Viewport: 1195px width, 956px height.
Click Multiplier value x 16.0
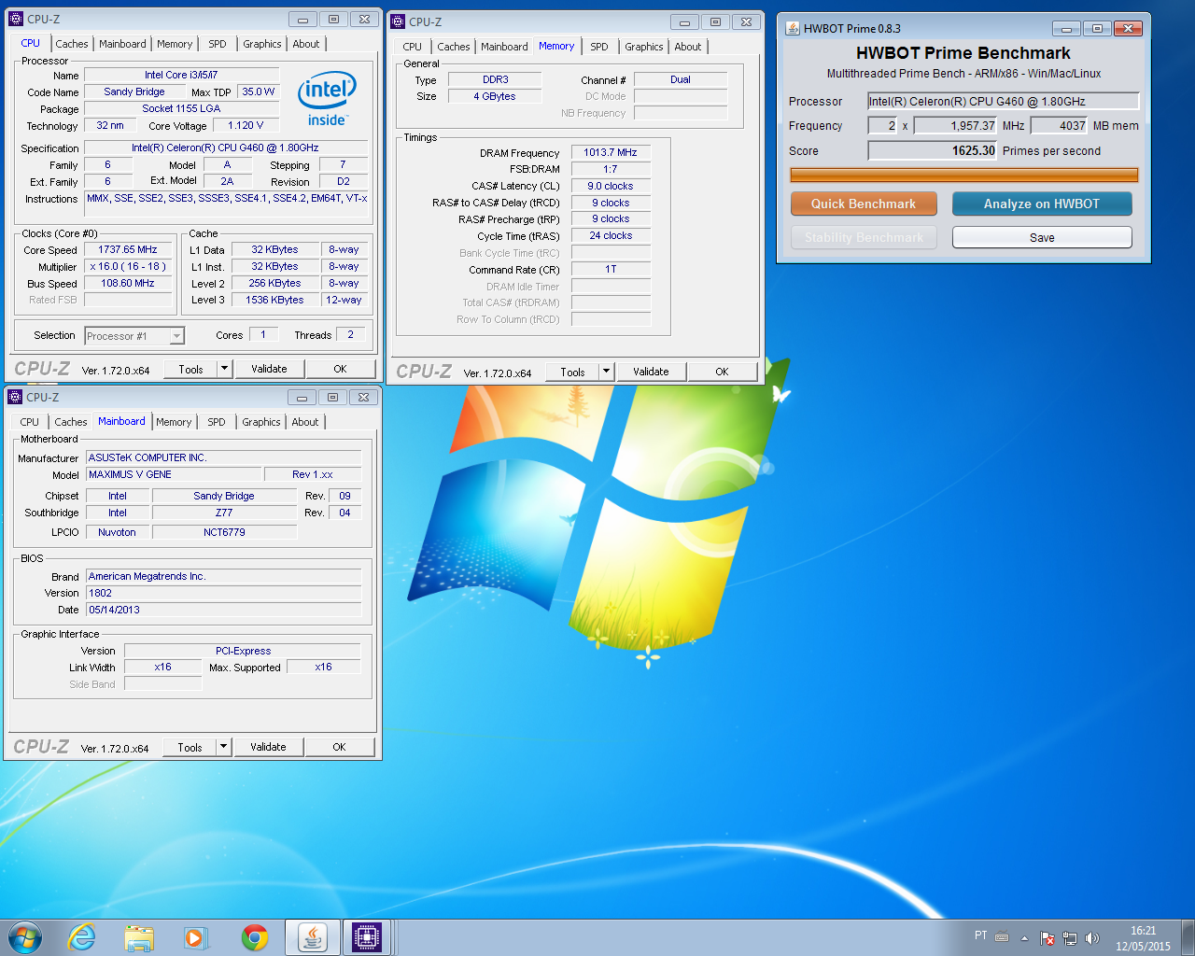point(128,267)
